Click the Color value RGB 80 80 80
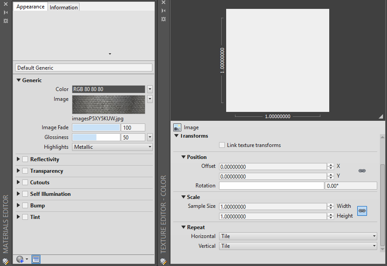 point(108,89)
